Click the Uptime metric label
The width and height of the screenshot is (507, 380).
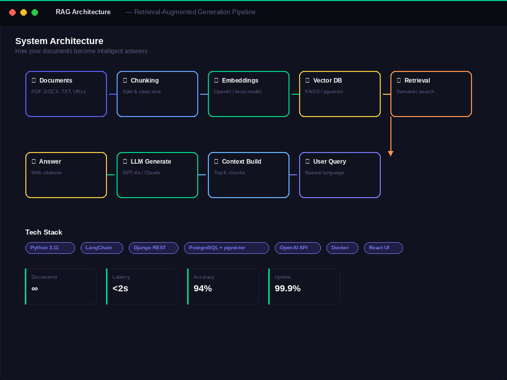point(282,277)
